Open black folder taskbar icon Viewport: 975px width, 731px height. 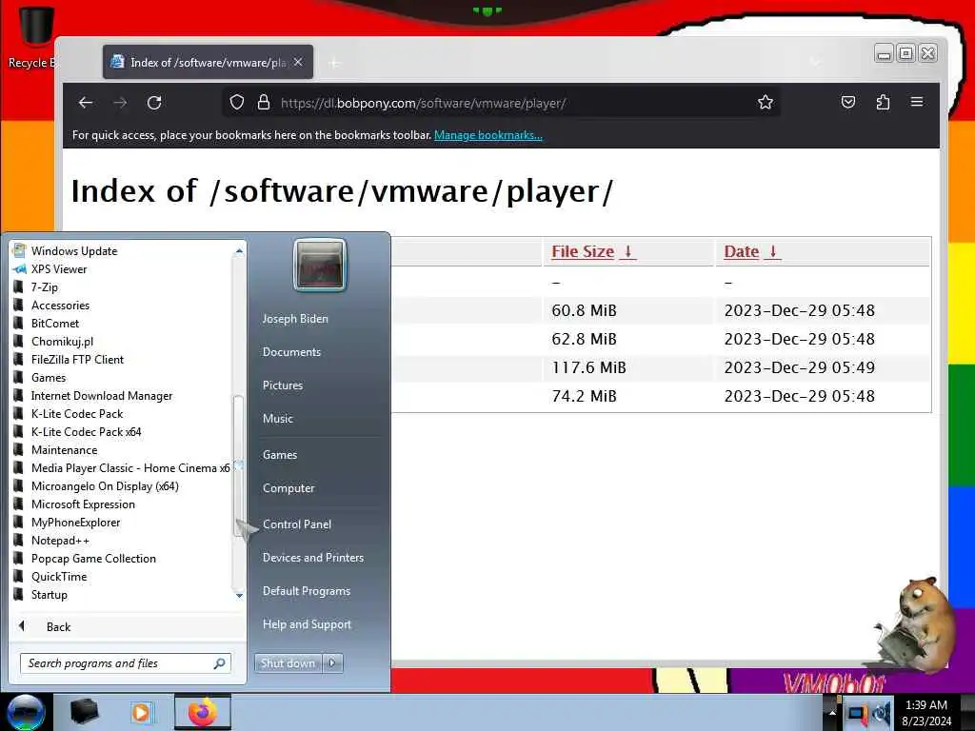pos(85,712)
